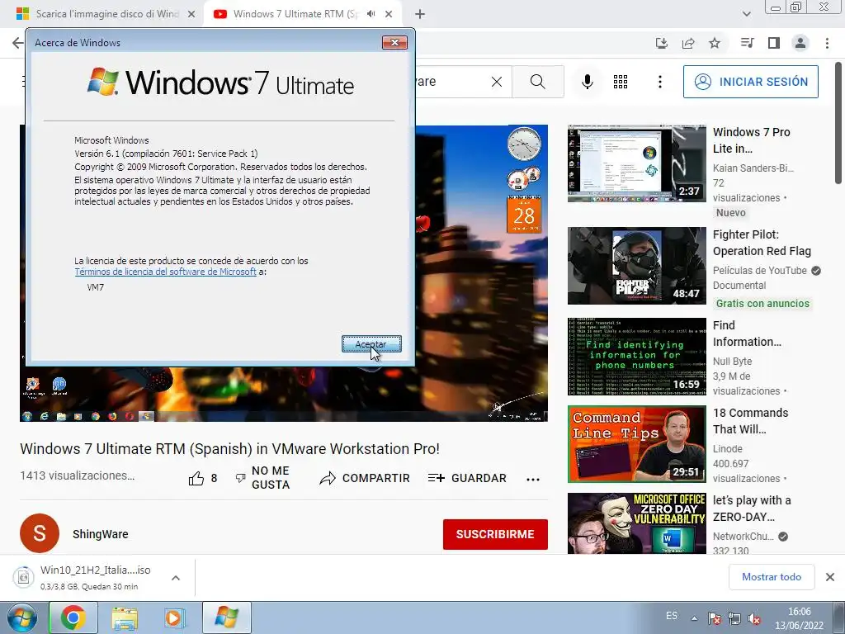Click the '18 Commands That Will...' title

750,421
